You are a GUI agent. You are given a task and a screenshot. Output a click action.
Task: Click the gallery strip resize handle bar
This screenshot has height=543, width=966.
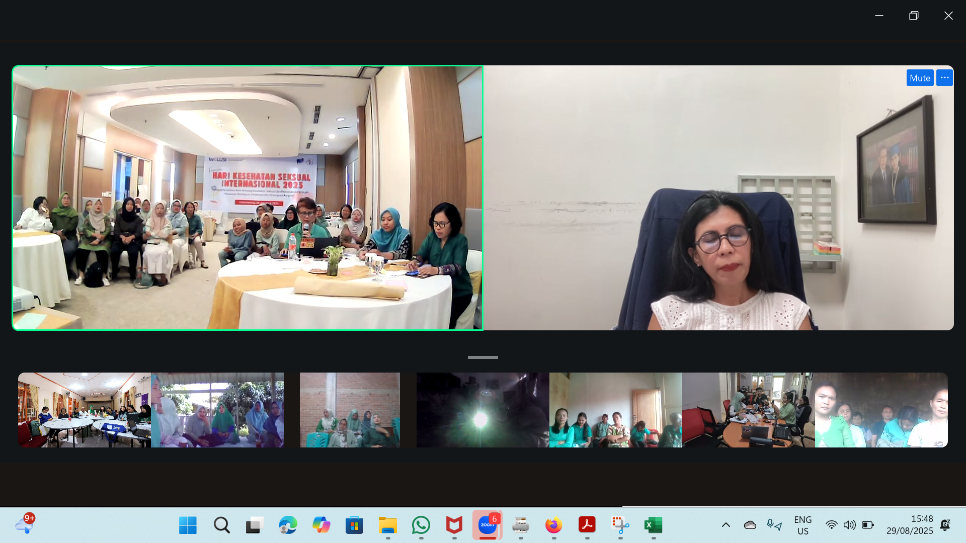click(482, 357)
